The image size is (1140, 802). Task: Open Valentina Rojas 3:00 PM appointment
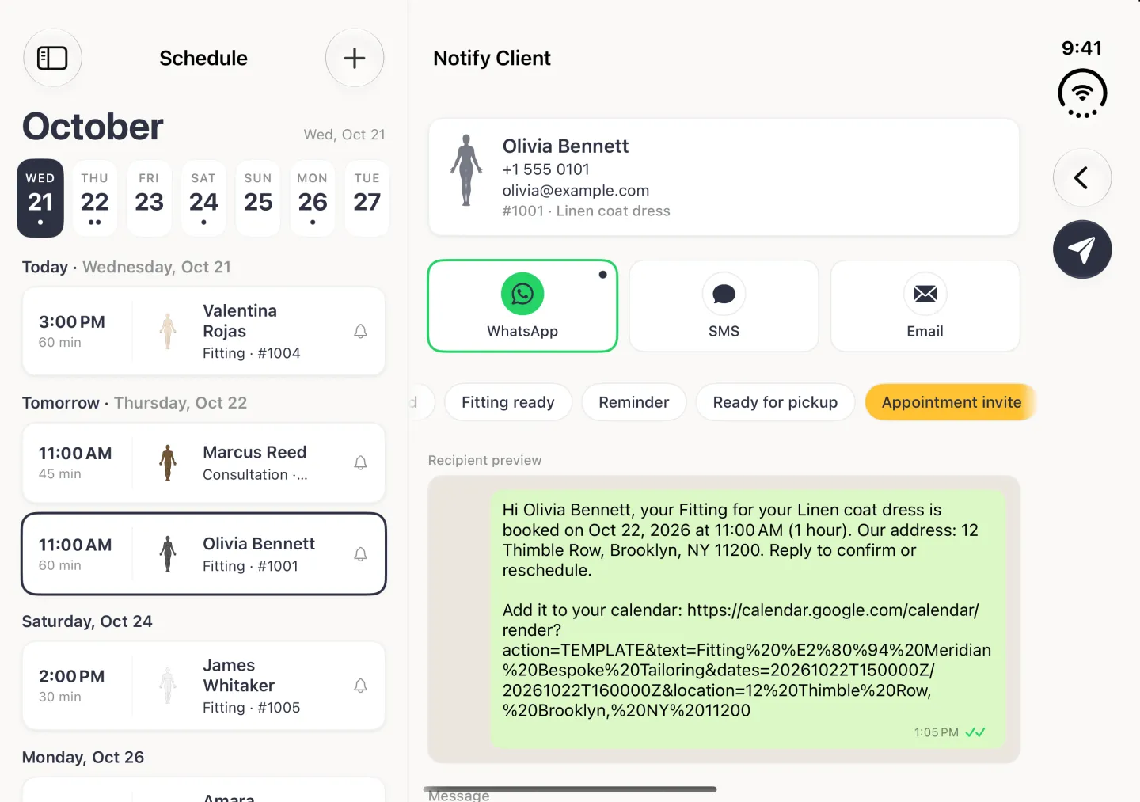click(x=203, y=331)
